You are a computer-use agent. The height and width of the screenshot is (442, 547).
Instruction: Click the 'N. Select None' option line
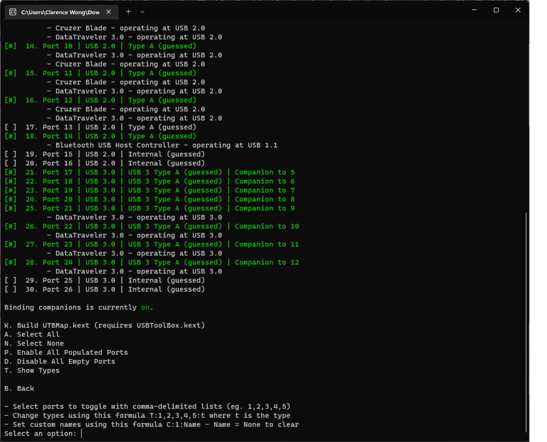tap(34, 344)
